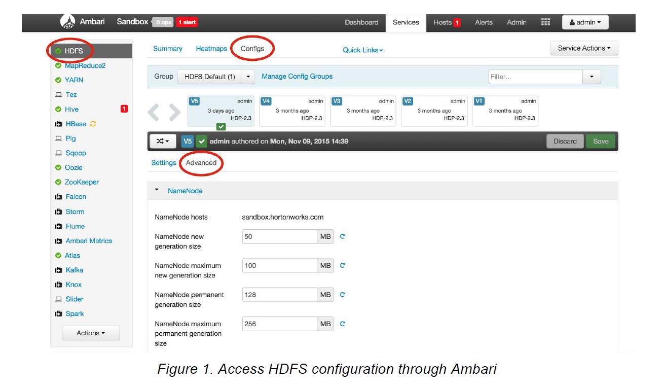Open the grid views icon in top bar
664x387 pixels.
545,22
